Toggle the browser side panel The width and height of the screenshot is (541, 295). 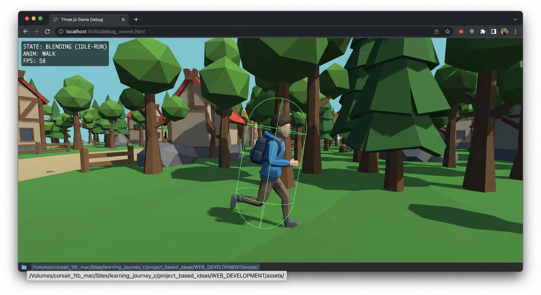[494, 31]
